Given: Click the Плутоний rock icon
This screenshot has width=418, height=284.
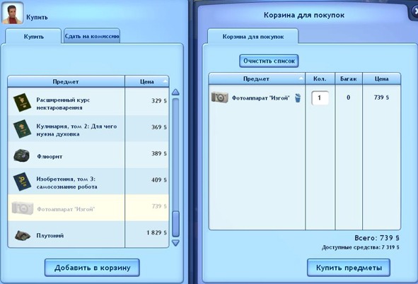Looking at the screenshot, I should (23, 235).
